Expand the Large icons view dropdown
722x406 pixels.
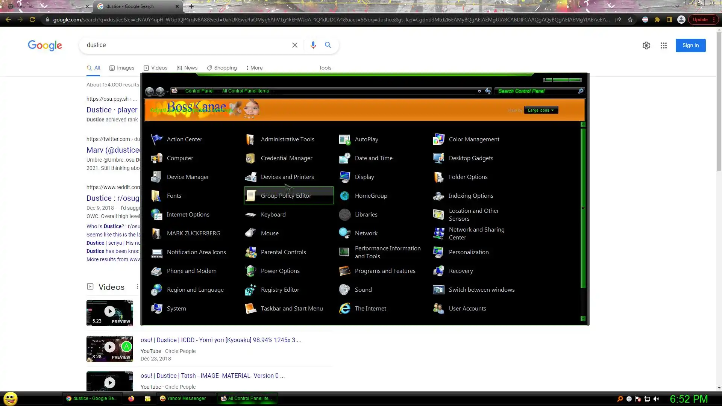[541, 110]
